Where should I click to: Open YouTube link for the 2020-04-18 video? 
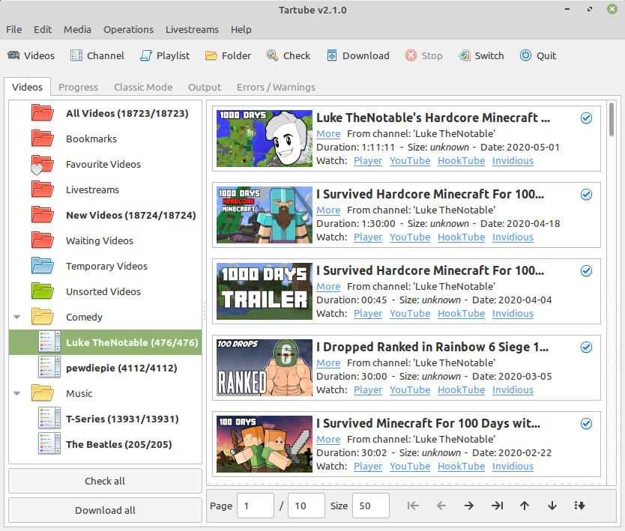pyautogui.click(x=410, y=237)
